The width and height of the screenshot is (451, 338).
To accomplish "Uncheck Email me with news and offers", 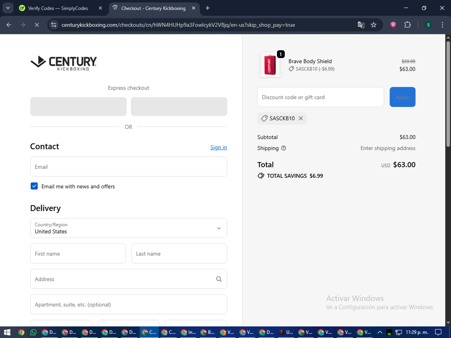I will point(34,186).
